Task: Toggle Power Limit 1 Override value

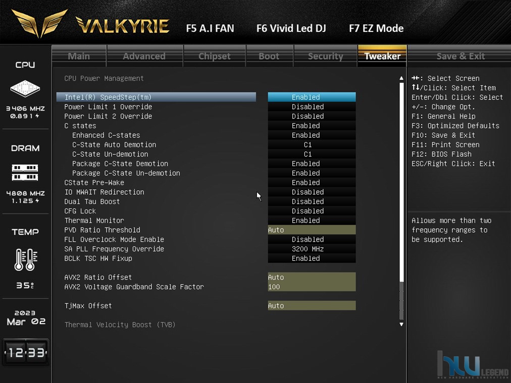Action: 312,106
